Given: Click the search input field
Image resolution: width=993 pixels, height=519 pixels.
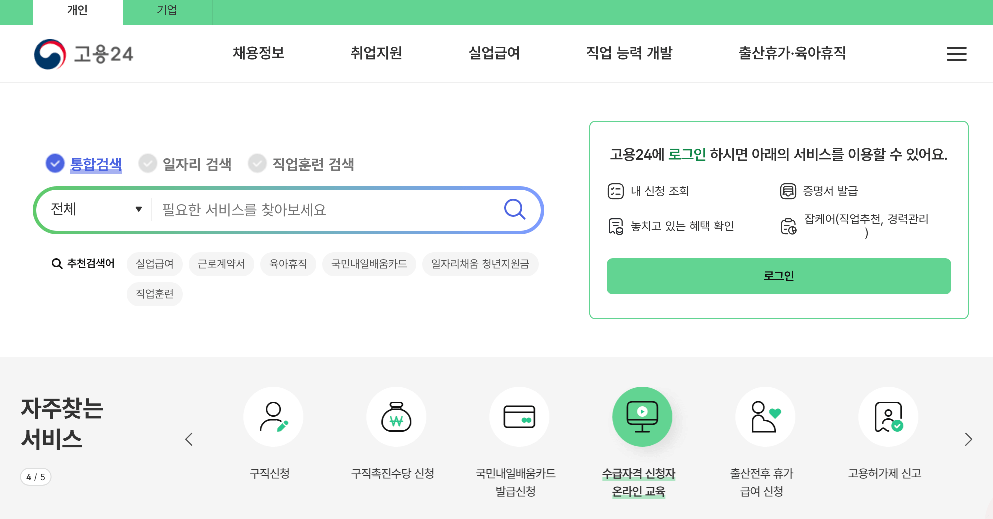Looking at the screenshot, I should coord(325,209).
